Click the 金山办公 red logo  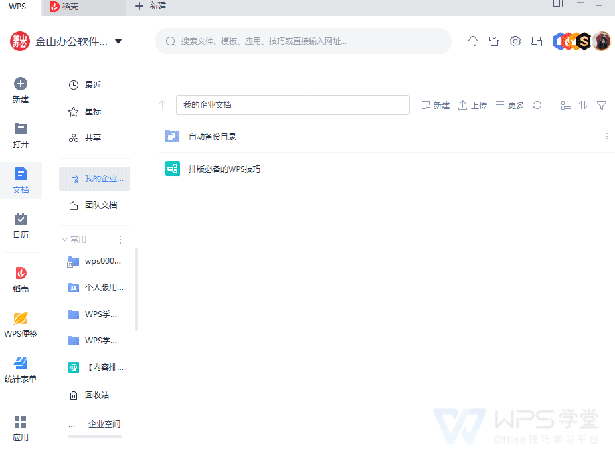click(20, 41)
